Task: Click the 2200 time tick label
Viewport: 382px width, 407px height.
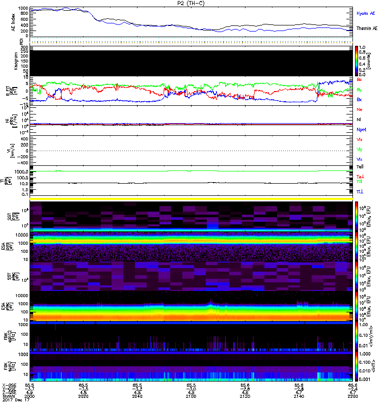Action: coord(352,396)
